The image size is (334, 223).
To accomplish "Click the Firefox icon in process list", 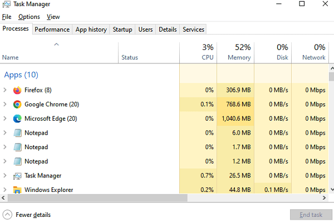I will pos(17,90).
